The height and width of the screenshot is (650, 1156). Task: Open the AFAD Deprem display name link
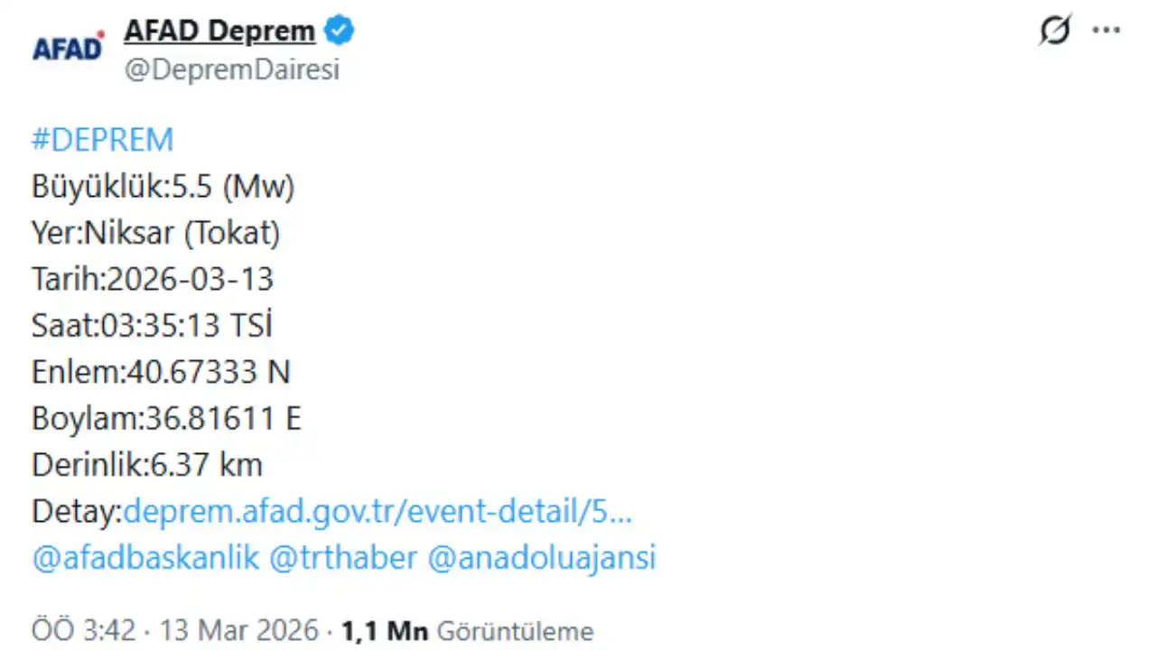pos(219,32)
